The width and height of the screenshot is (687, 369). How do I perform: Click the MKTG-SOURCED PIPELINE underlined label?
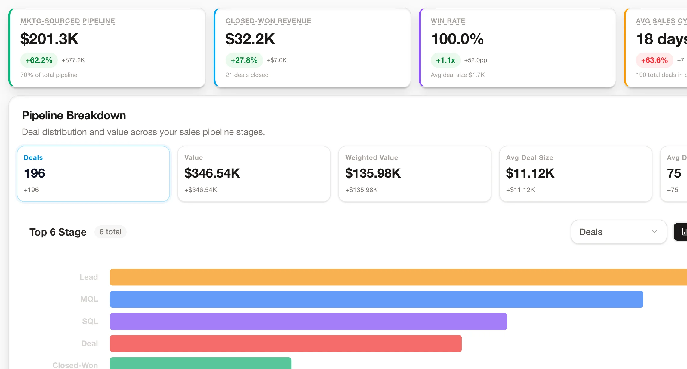pos(68,21)
